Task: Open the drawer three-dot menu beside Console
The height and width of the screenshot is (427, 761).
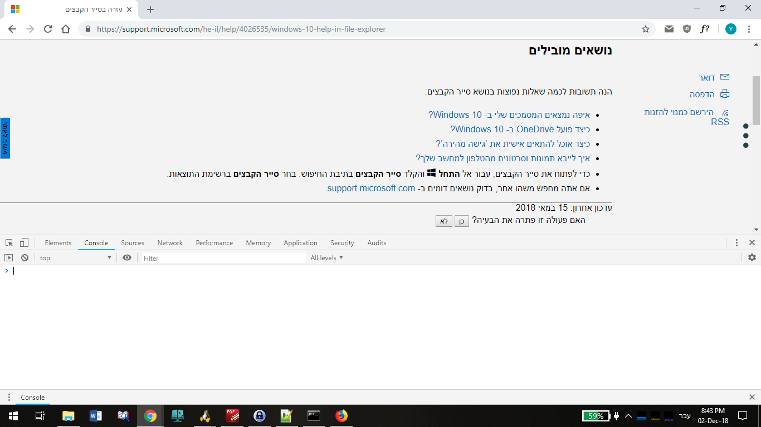Action: [x=9, y=398]
